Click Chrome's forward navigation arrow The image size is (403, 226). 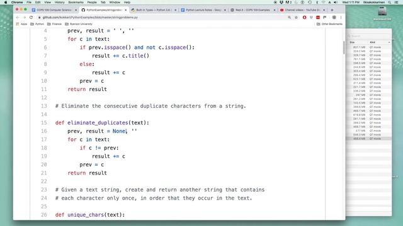tap(24, 18)
